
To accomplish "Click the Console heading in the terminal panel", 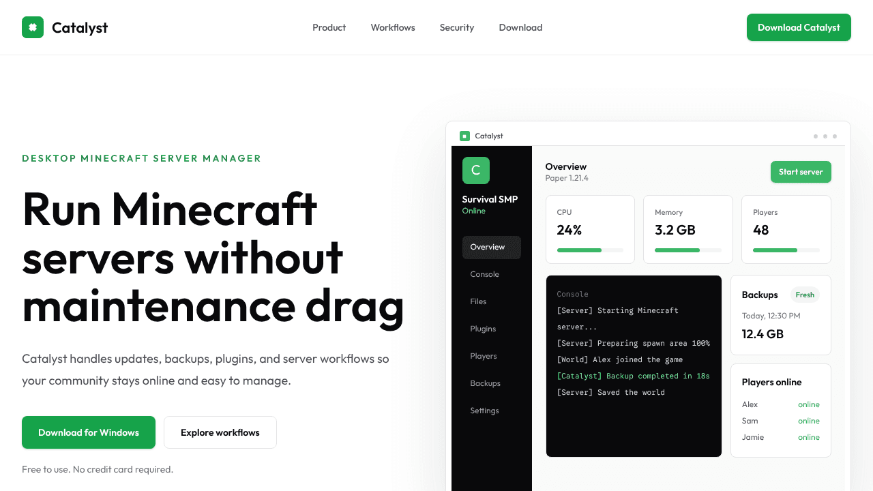I will point(572,294).
